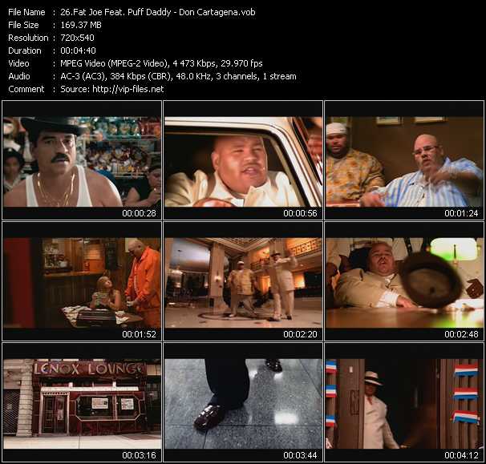Select the frame stamped 00:02:20
Image resolution: width=486 pixels, height=464 pixels.
coord(243,281)
